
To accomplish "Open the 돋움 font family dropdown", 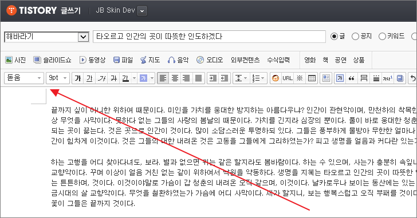I will [24, 78].
